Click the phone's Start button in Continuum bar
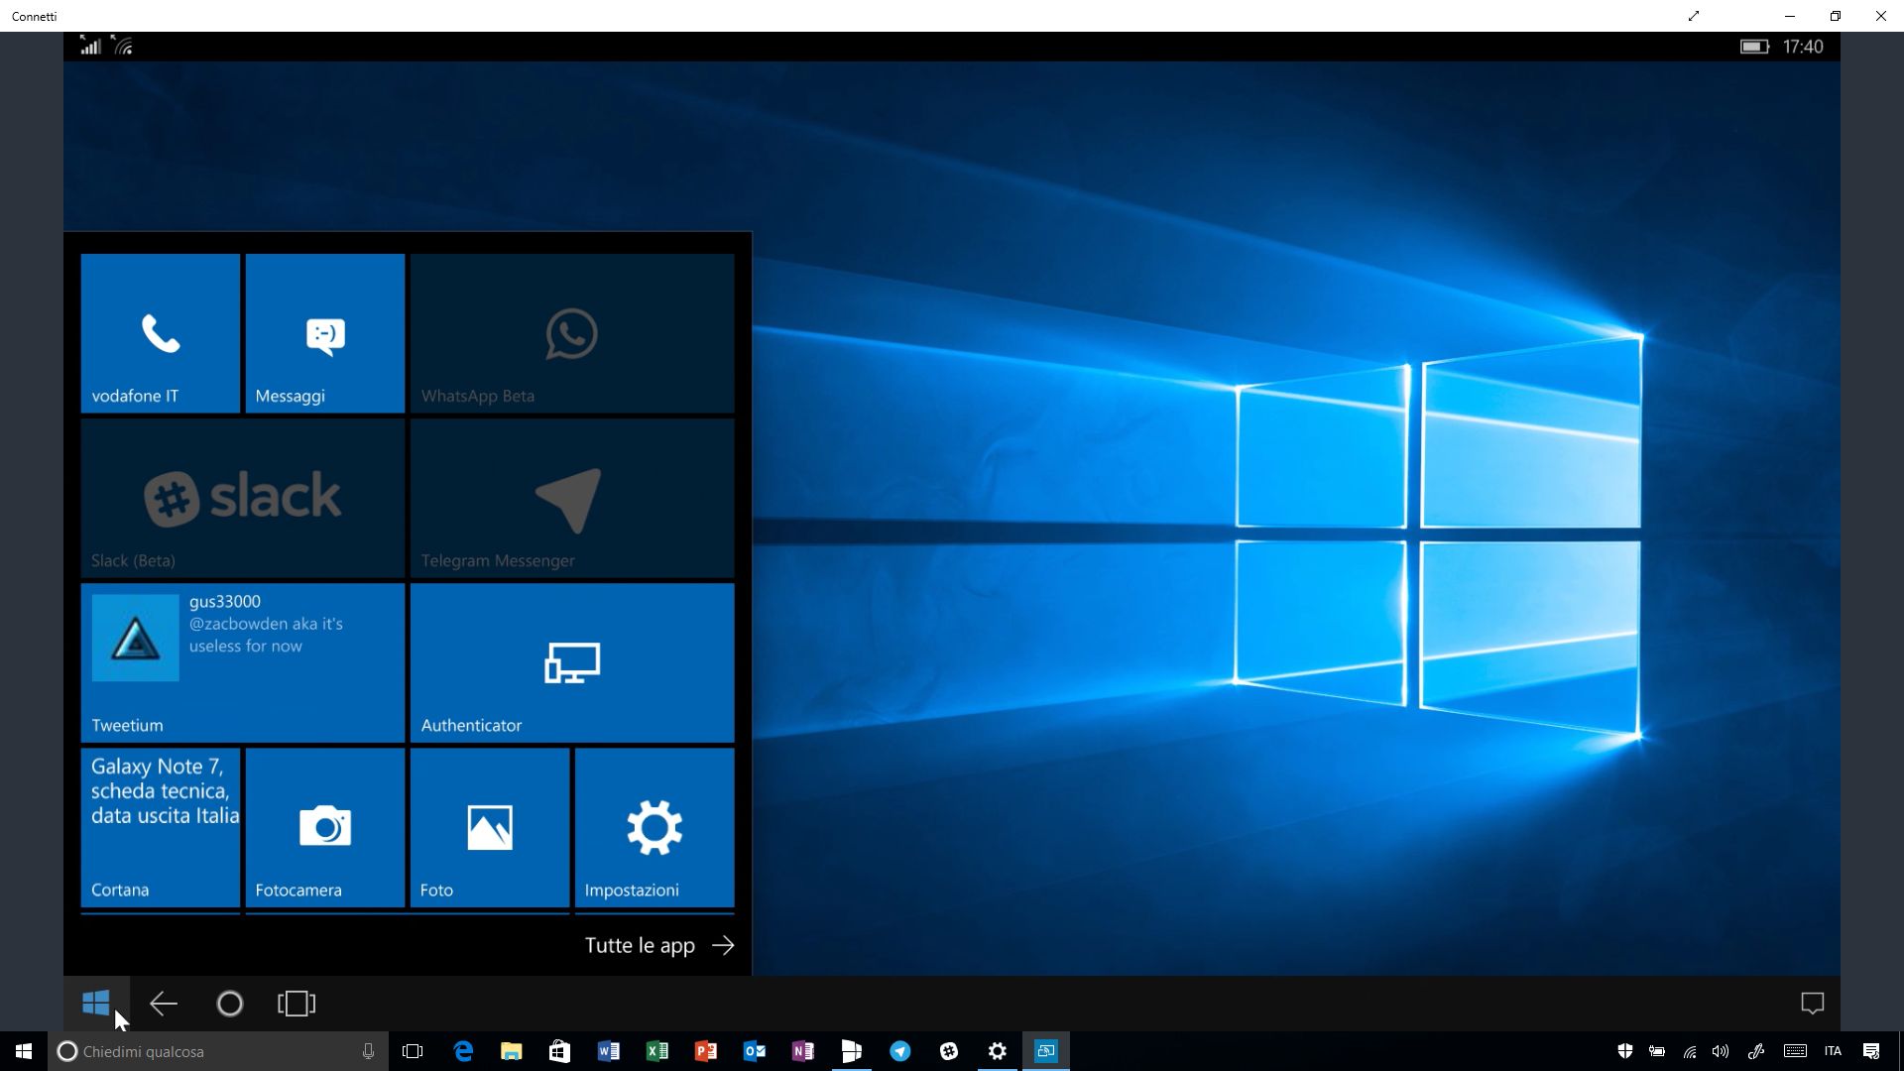The width and height of the screenshot is (1904, 1071). [x=96, y=1004]
